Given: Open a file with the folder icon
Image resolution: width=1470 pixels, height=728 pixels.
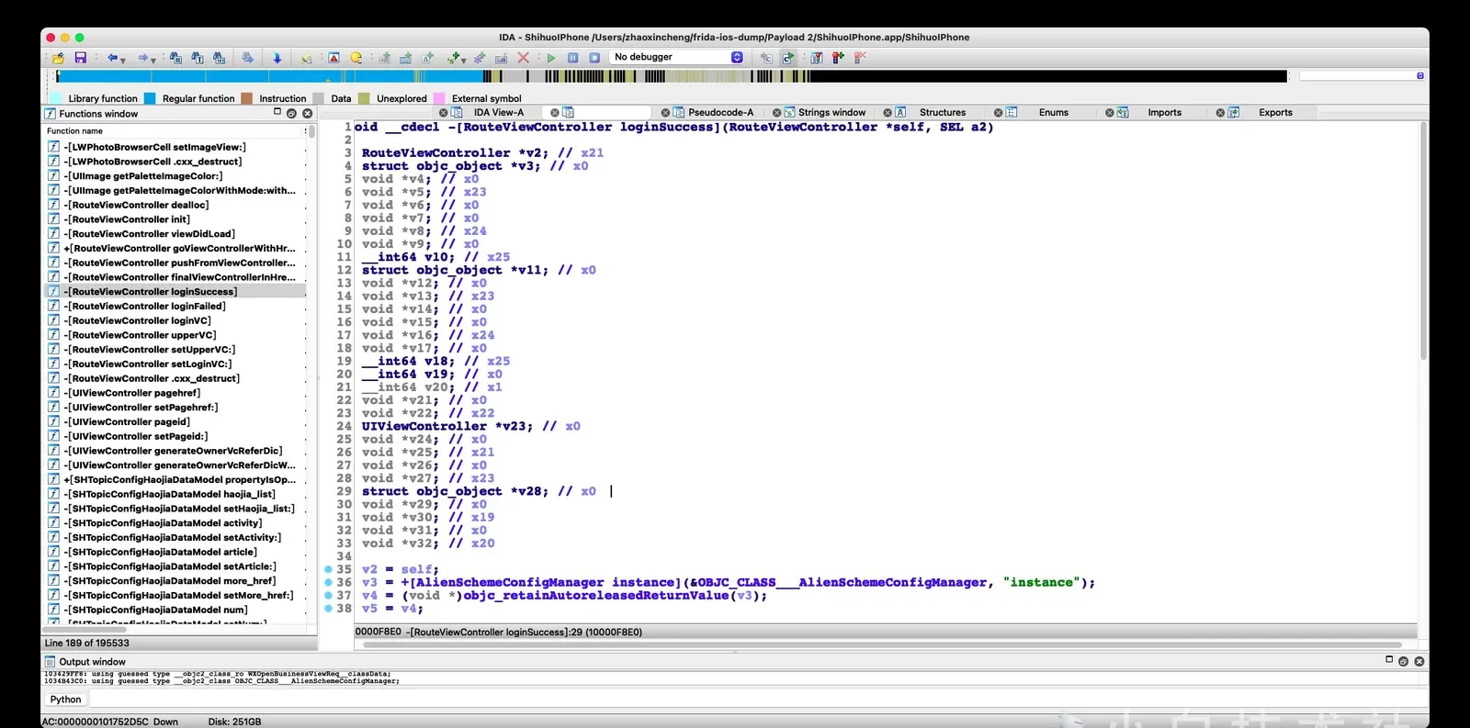Looking at the screenshot, I should point(58,57).
